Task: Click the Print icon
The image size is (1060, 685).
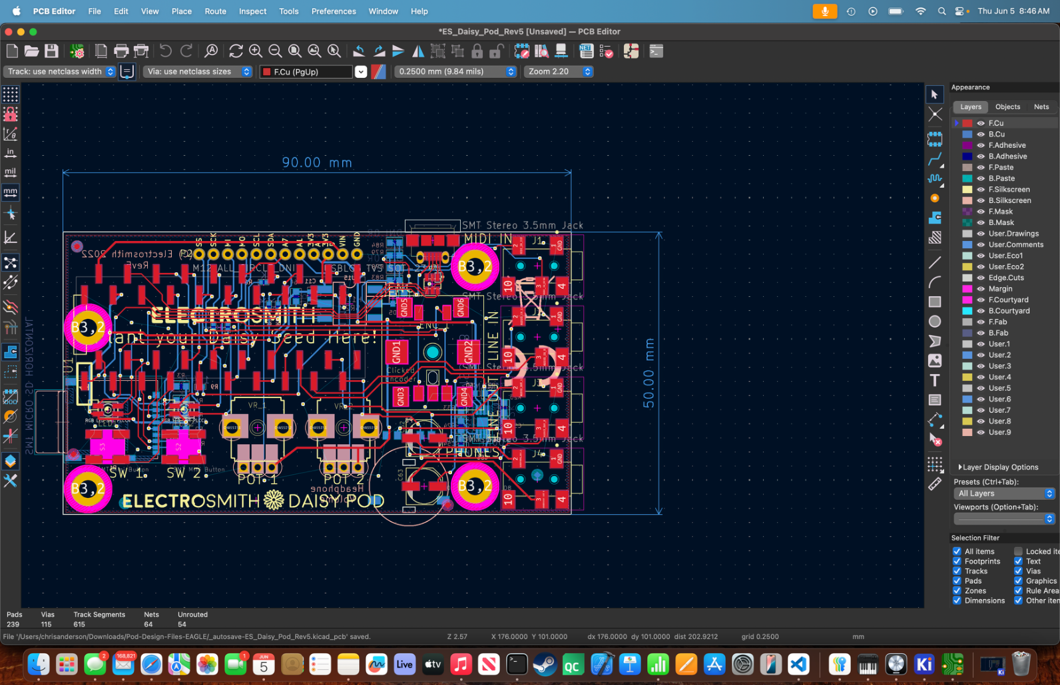Action: click(121, 51)
